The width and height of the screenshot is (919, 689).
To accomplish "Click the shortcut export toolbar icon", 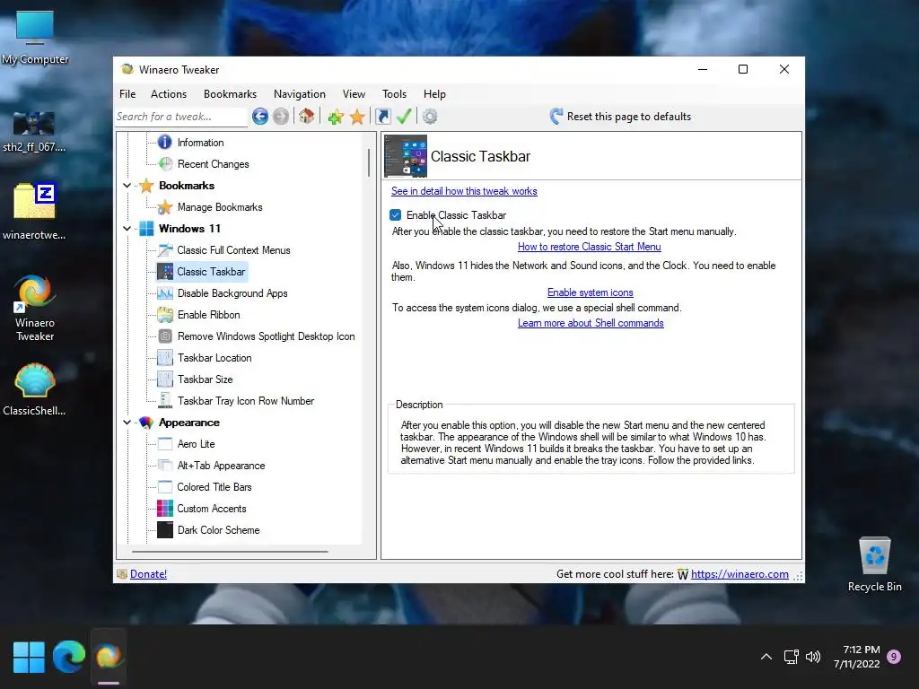I will [x=382, y=117].
